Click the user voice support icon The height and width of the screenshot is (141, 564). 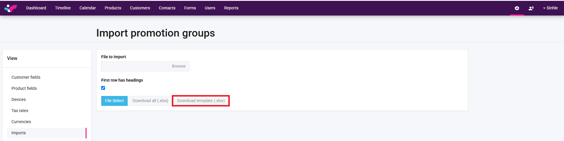(531, 8)
